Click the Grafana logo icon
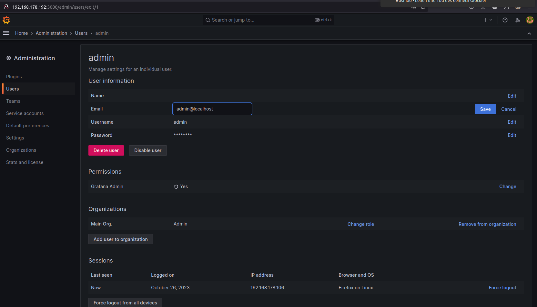Viewport: 537px width, 307px height. 6,20
